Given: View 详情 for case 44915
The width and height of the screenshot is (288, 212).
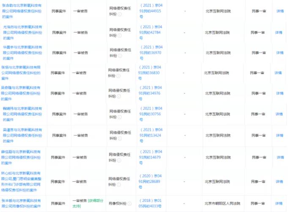Looking at the screenshot, I should pyautogui.click(x=280, y=11).
